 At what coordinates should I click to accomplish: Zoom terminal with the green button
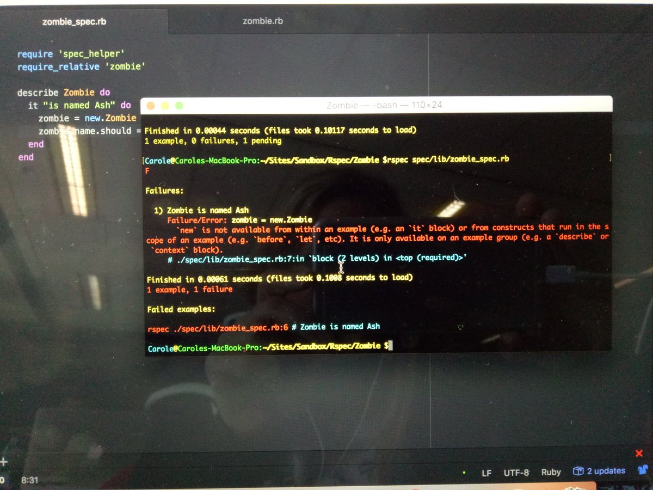click(179, 106)
